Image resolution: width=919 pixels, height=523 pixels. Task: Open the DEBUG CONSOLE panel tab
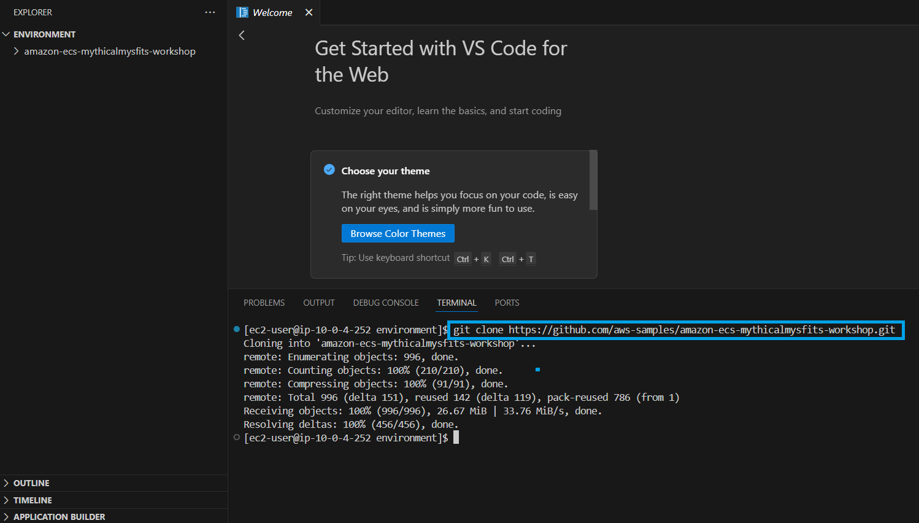pyautogui.click(x=386, y=303)
